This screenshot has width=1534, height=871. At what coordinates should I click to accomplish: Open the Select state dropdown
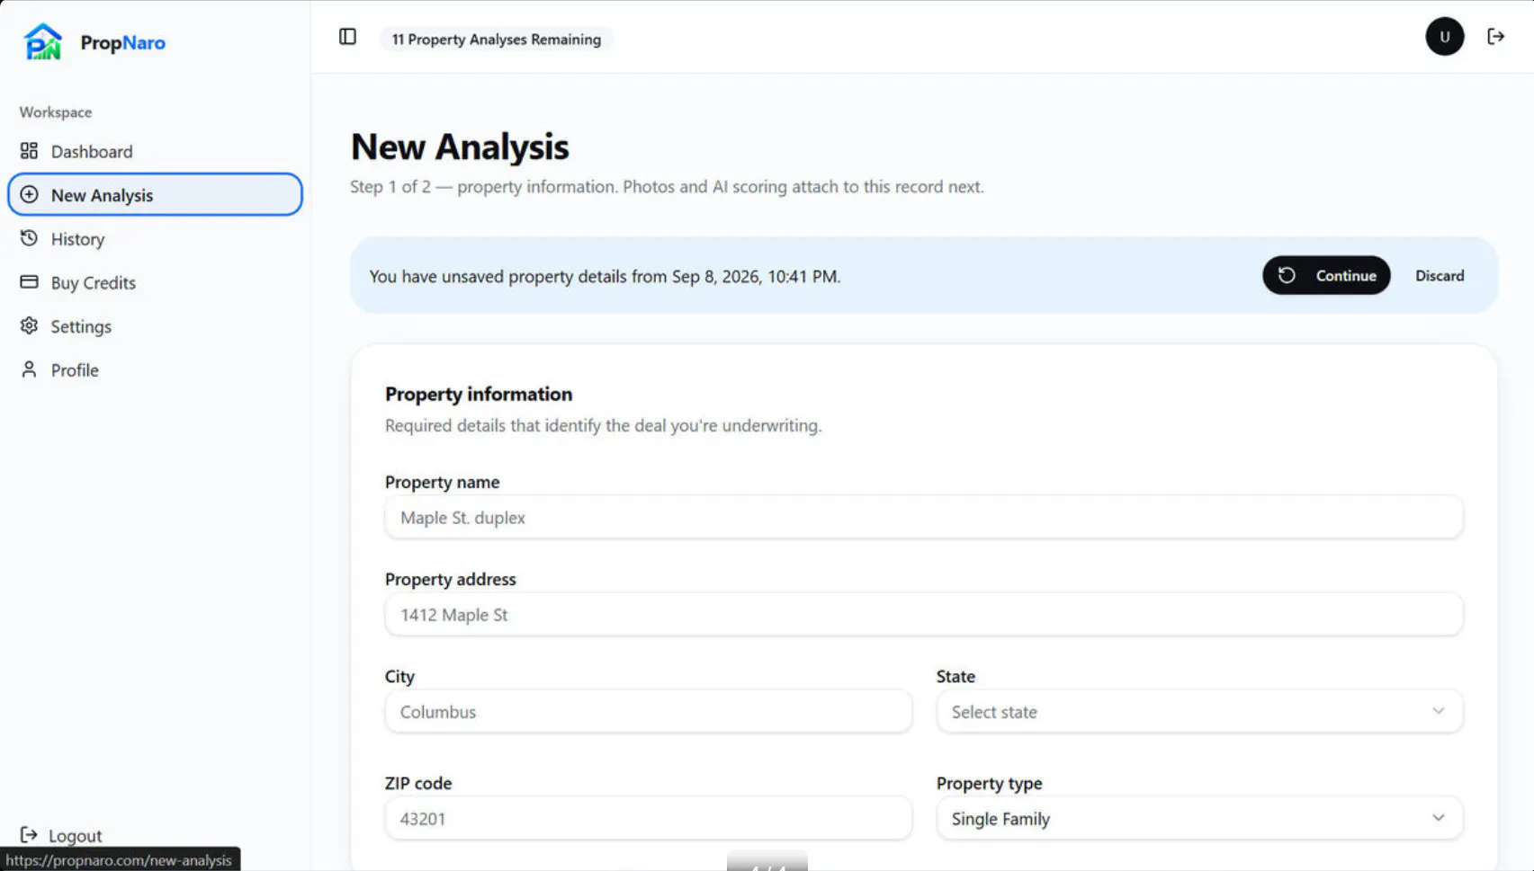coord(1199,712)
